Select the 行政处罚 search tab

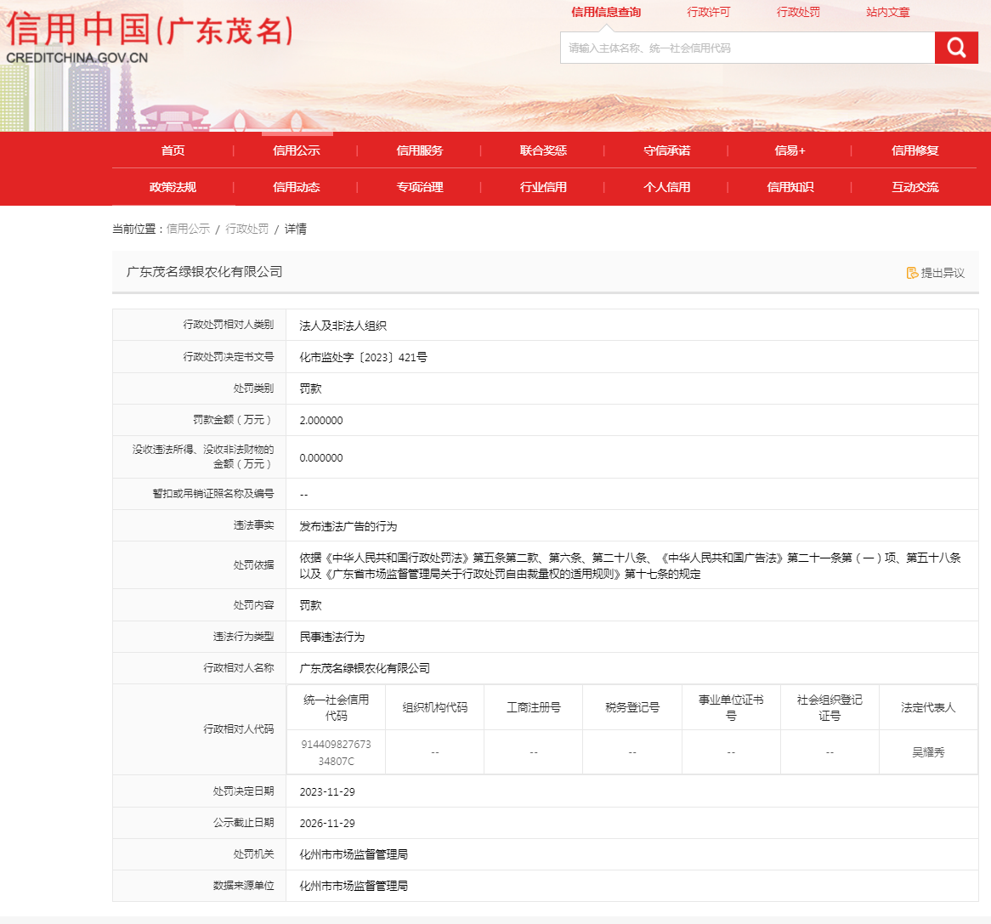pos(798,12)
